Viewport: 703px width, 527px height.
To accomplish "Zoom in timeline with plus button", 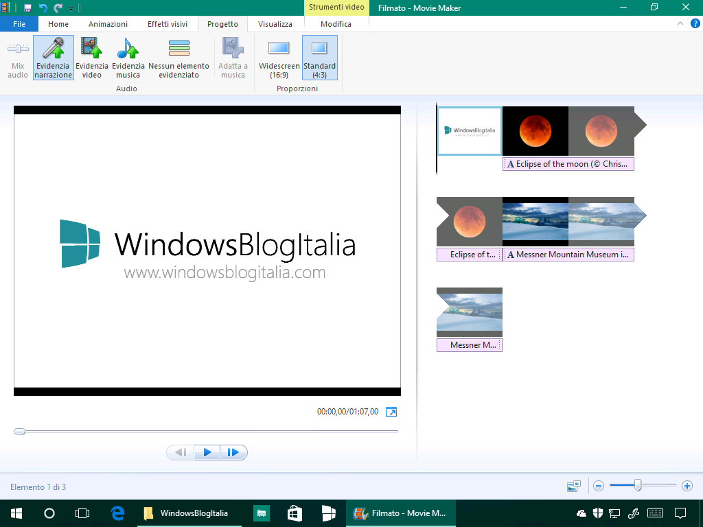I will click(687, 486).
